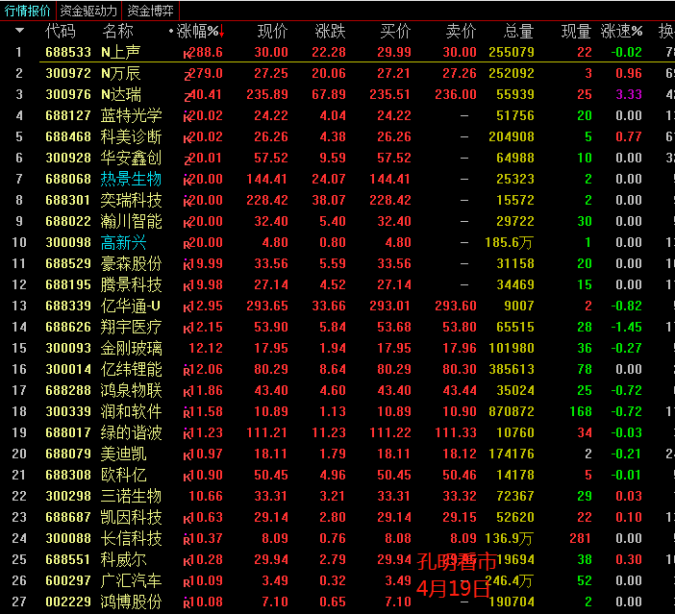Sort by 代码 column header
The height and width of the screenshot is (614, 675).
point(61,31)
